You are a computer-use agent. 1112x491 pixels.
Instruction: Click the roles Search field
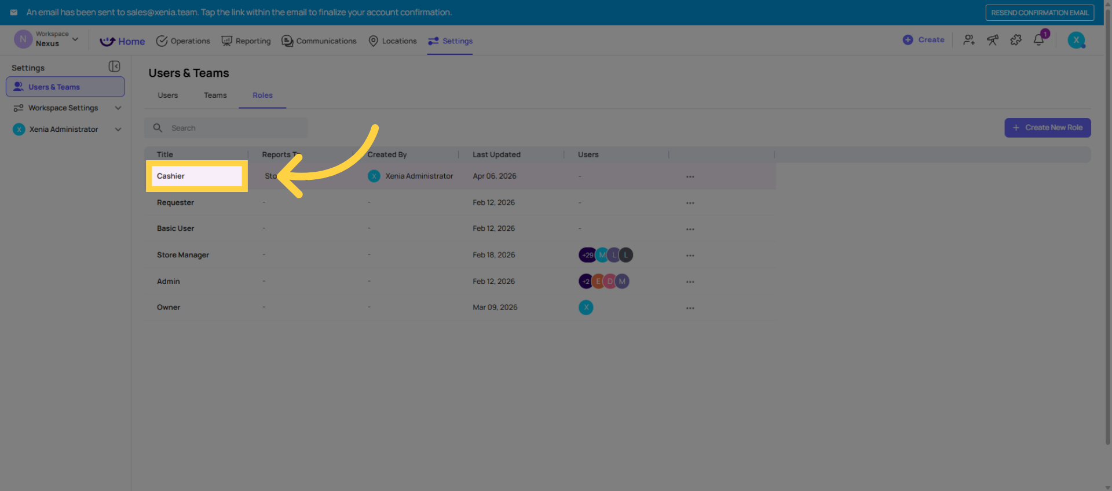click(232, 128)
